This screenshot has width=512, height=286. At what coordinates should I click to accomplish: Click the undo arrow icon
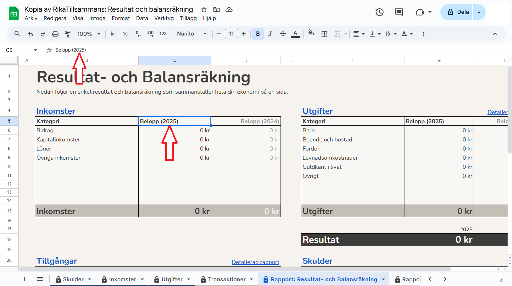31,34
